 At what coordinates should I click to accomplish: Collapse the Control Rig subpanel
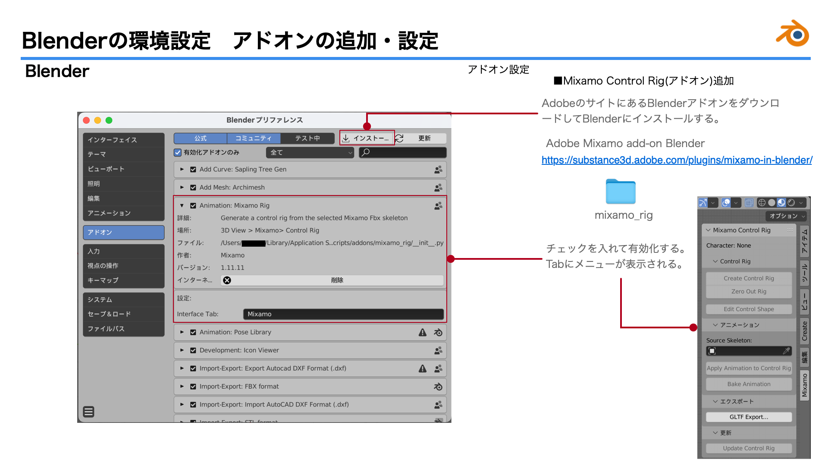715,261
